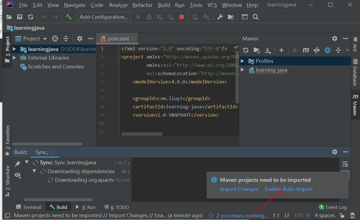Expand Profiles node in Maven panel
The width and height of the screenshot is (360, 220).
[x=242, y=61]
